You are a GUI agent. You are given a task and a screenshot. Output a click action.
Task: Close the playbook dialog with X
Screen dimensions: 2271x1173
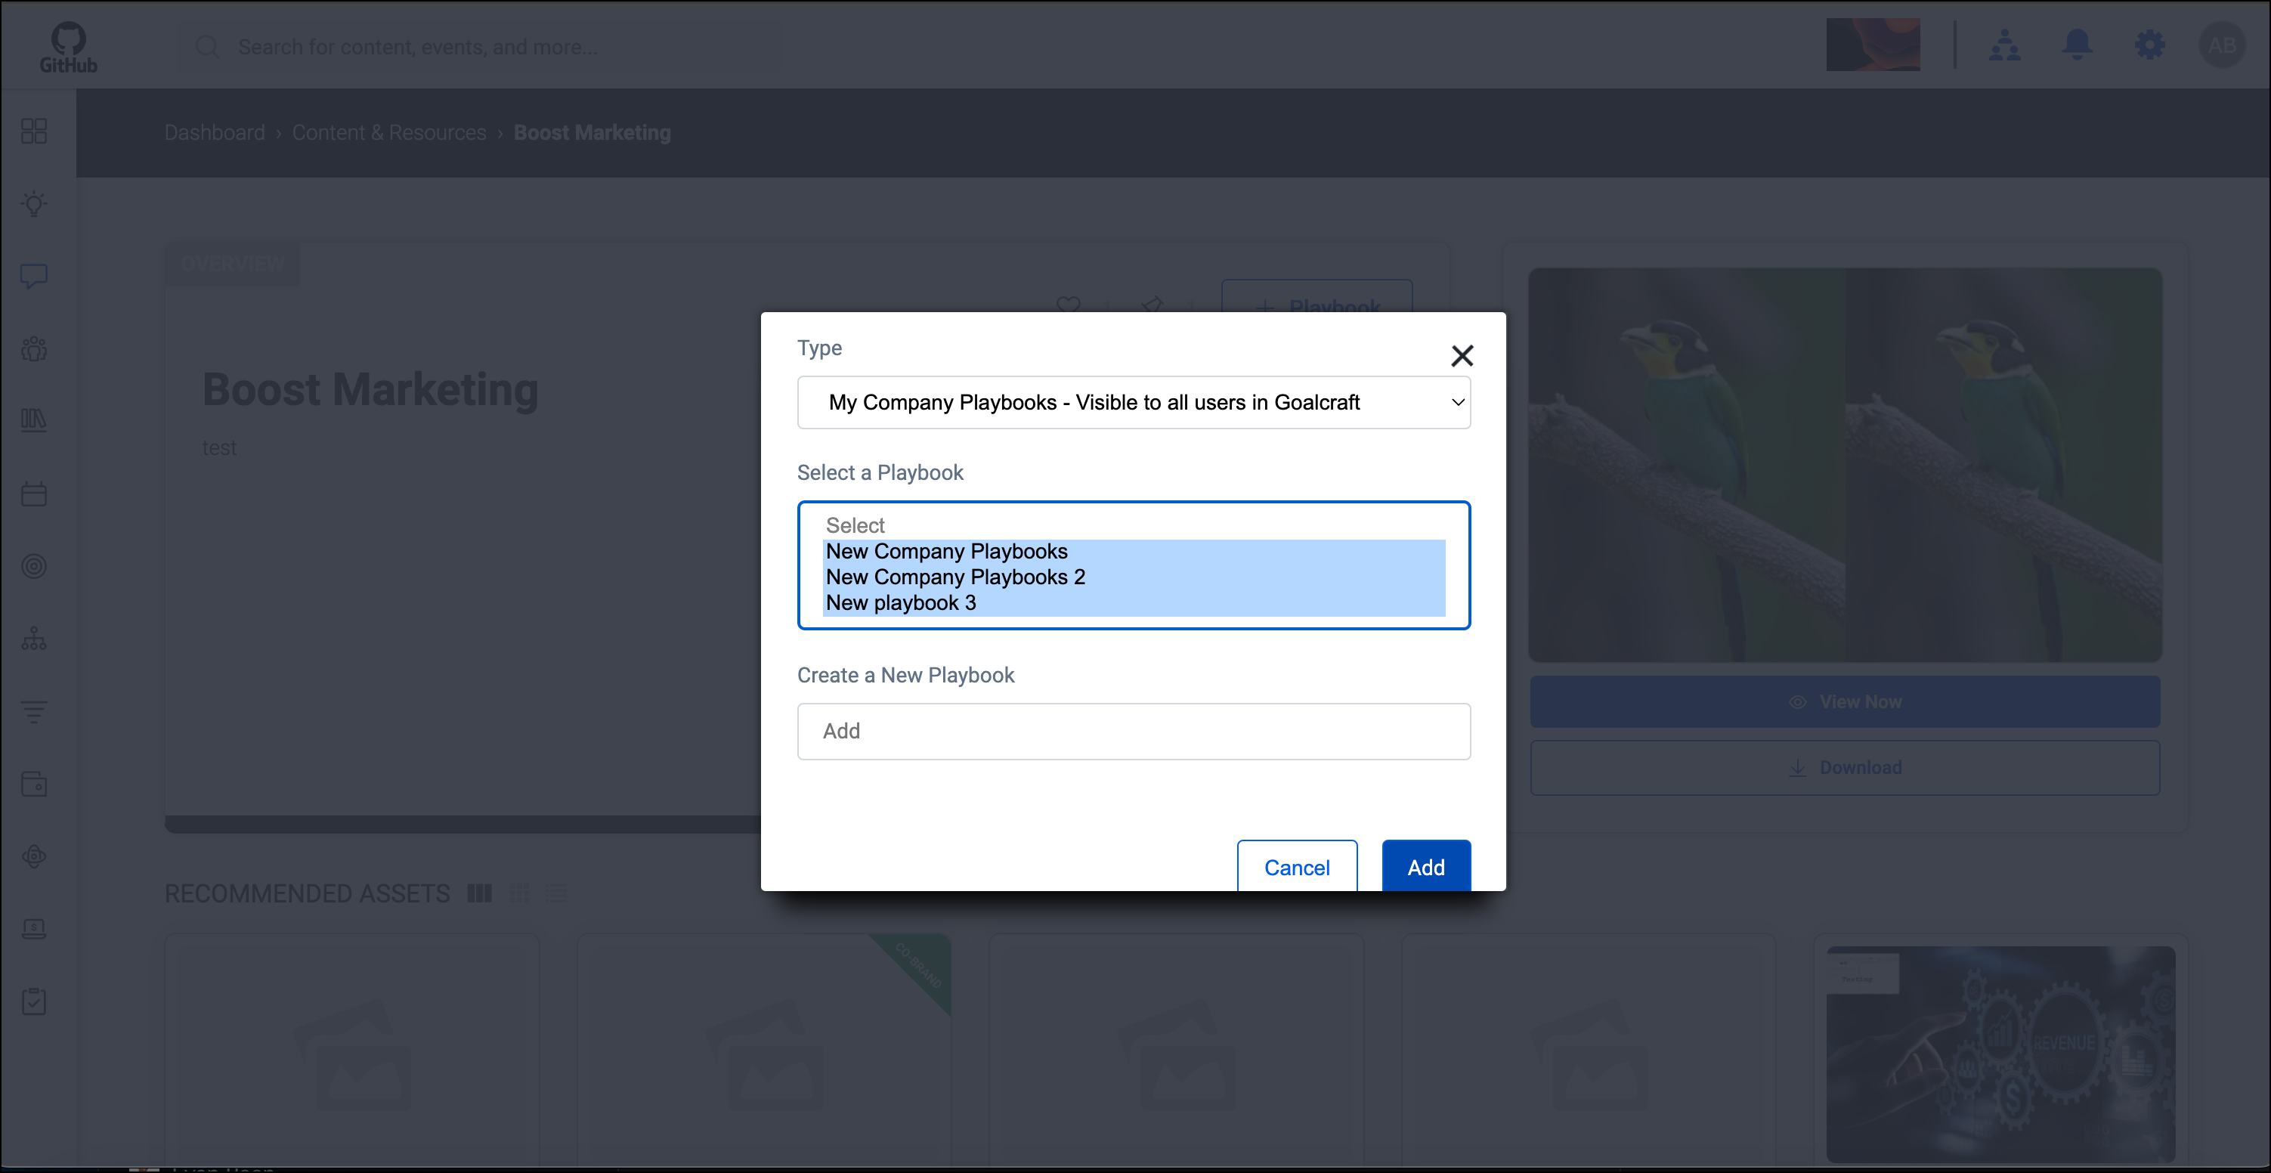click(1462, 355)
